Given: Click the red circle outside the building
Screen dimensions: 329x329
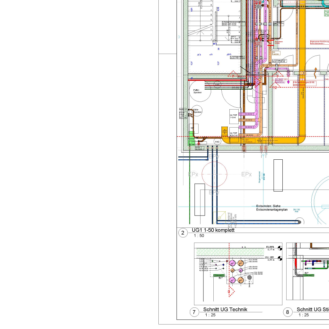Looking at the screenshot, I should pos(214,174).
